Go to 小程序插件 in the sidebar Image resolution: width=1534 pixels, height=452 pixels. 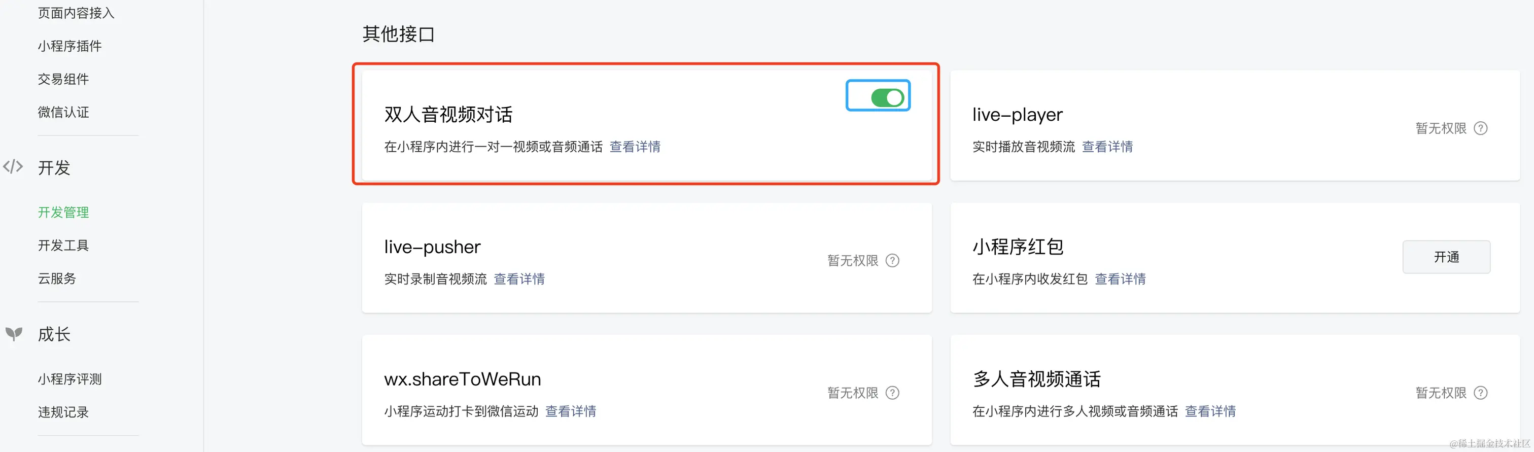pyautogui.click(x=69, y=46)
